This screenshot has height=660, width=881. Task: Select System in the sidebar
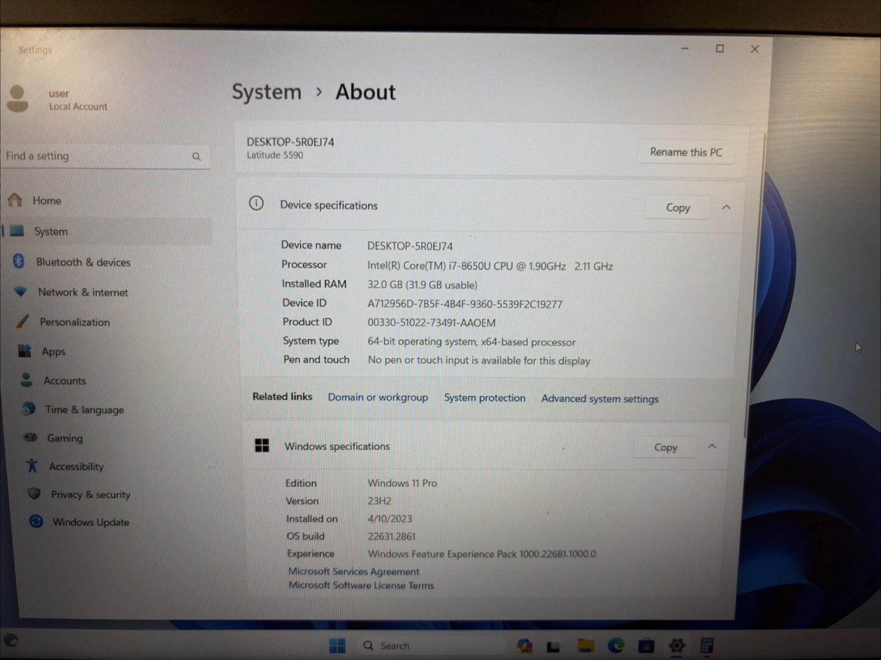click(108, 231)
